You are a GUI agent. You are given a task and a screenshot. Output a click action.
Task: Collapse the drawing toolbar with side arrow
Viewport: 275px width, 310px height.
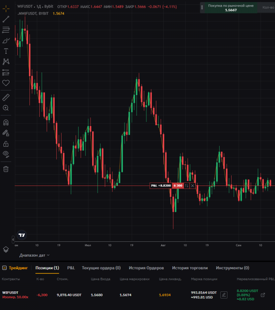[x=13, y=239]
